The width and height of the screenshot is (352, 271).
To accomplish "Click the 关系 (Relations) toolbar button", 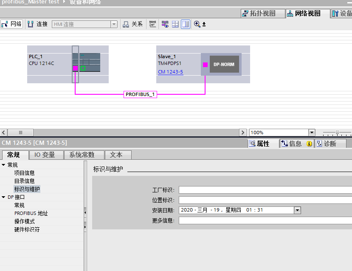I will (132, 24).
